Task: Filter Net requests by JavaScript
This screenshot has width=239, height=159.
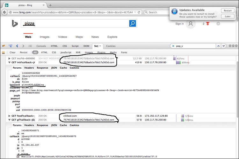Action: (x=66, y=52)
